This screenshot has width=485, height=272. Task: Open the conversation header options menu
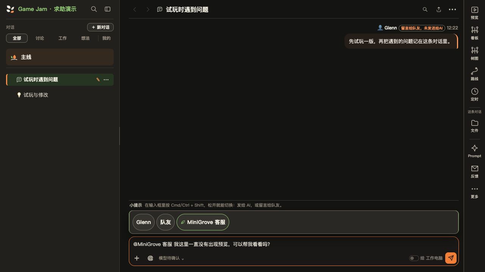(x=452, y=9)
